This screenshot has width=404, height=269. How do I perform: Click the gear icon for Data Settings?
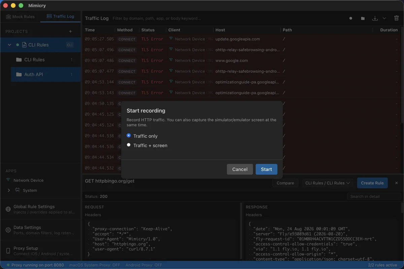8,230
